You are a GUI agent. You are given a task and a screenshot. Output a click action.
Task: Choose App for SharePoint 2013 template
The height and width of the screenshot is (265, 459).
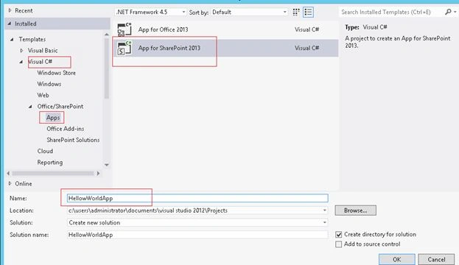225,48
